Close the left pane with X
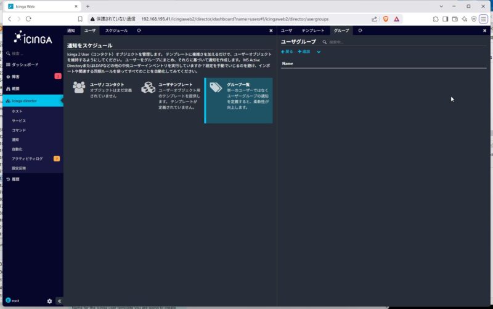 [x=271, y=31]
